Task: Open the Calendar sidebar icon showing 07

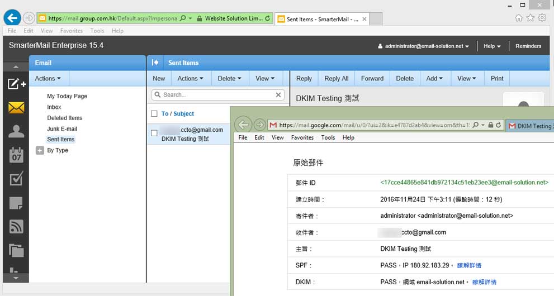Action: tap(16, 155)
